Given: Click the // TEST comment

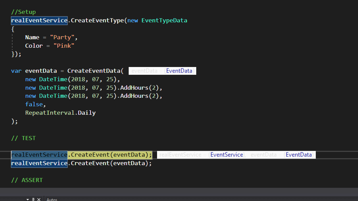Looking at the screenshot, I should point(24,138).
